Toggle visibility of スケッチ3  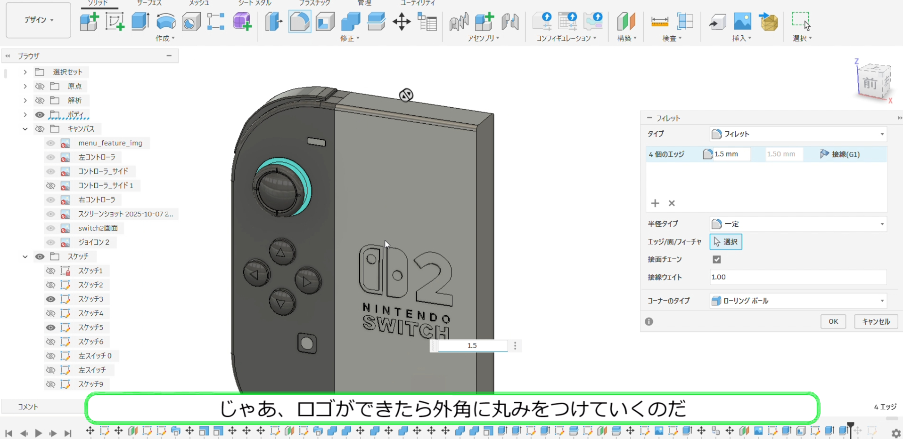51,299
